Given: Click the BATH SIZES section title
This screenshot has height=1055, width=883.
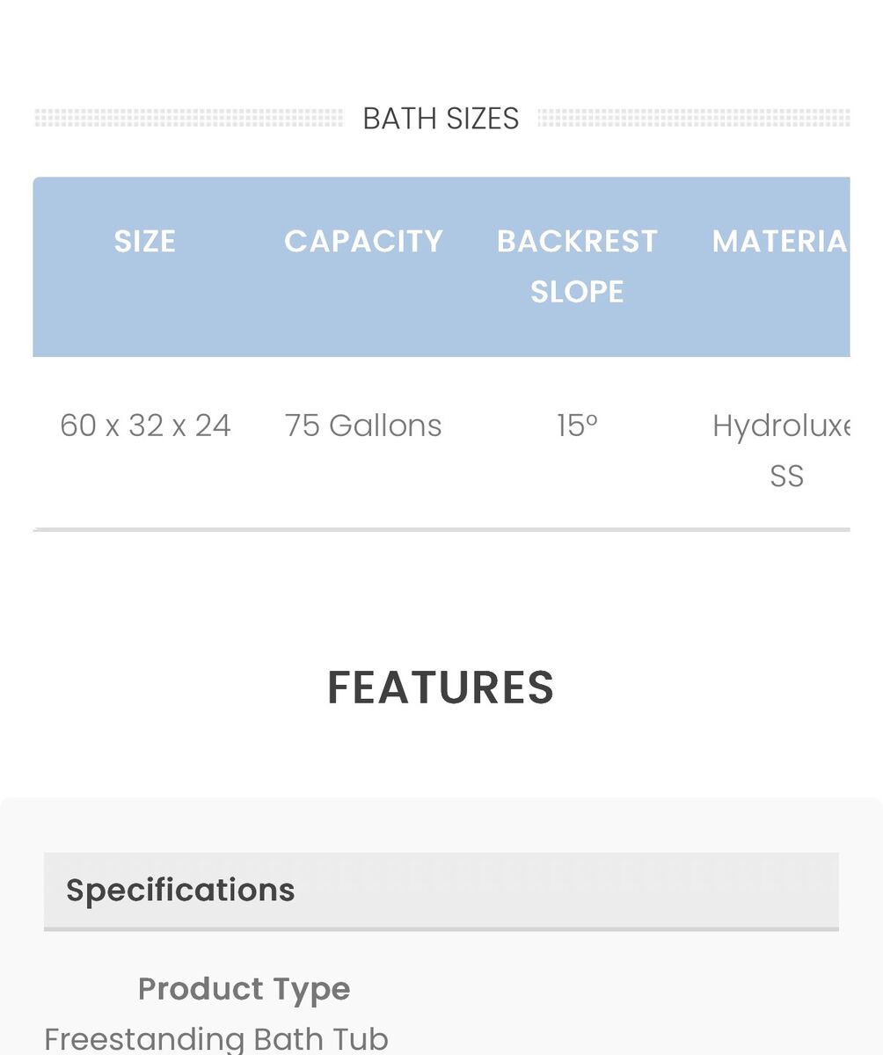Looking at the screenshot, I should 441,119.
